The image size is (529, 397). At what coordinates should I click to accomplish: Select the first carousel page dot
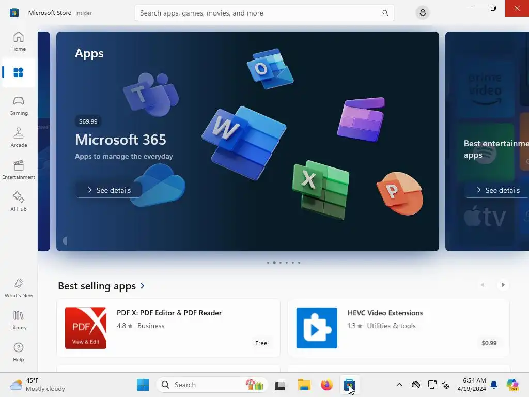tap(268, 263)
